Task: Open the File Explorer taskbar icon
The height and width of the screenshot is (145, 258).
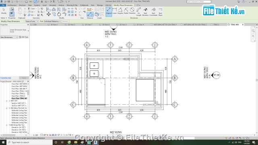Action: 76,142
